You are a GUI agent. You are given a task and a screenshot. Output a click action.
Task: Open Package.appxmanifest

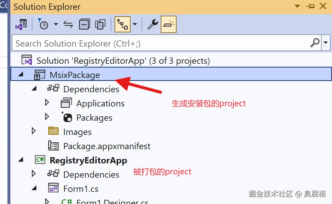coord(107,146)
